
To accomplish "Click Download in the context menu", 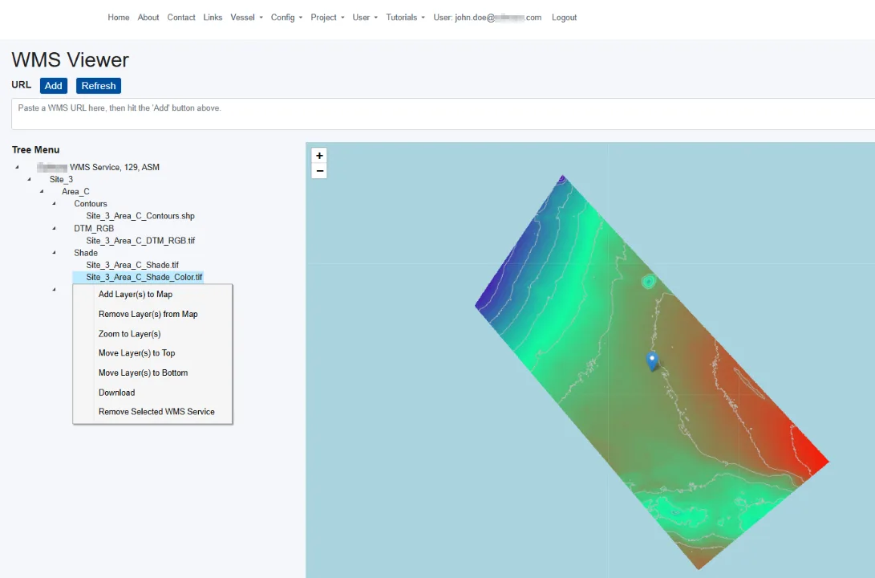I will 116,392.
